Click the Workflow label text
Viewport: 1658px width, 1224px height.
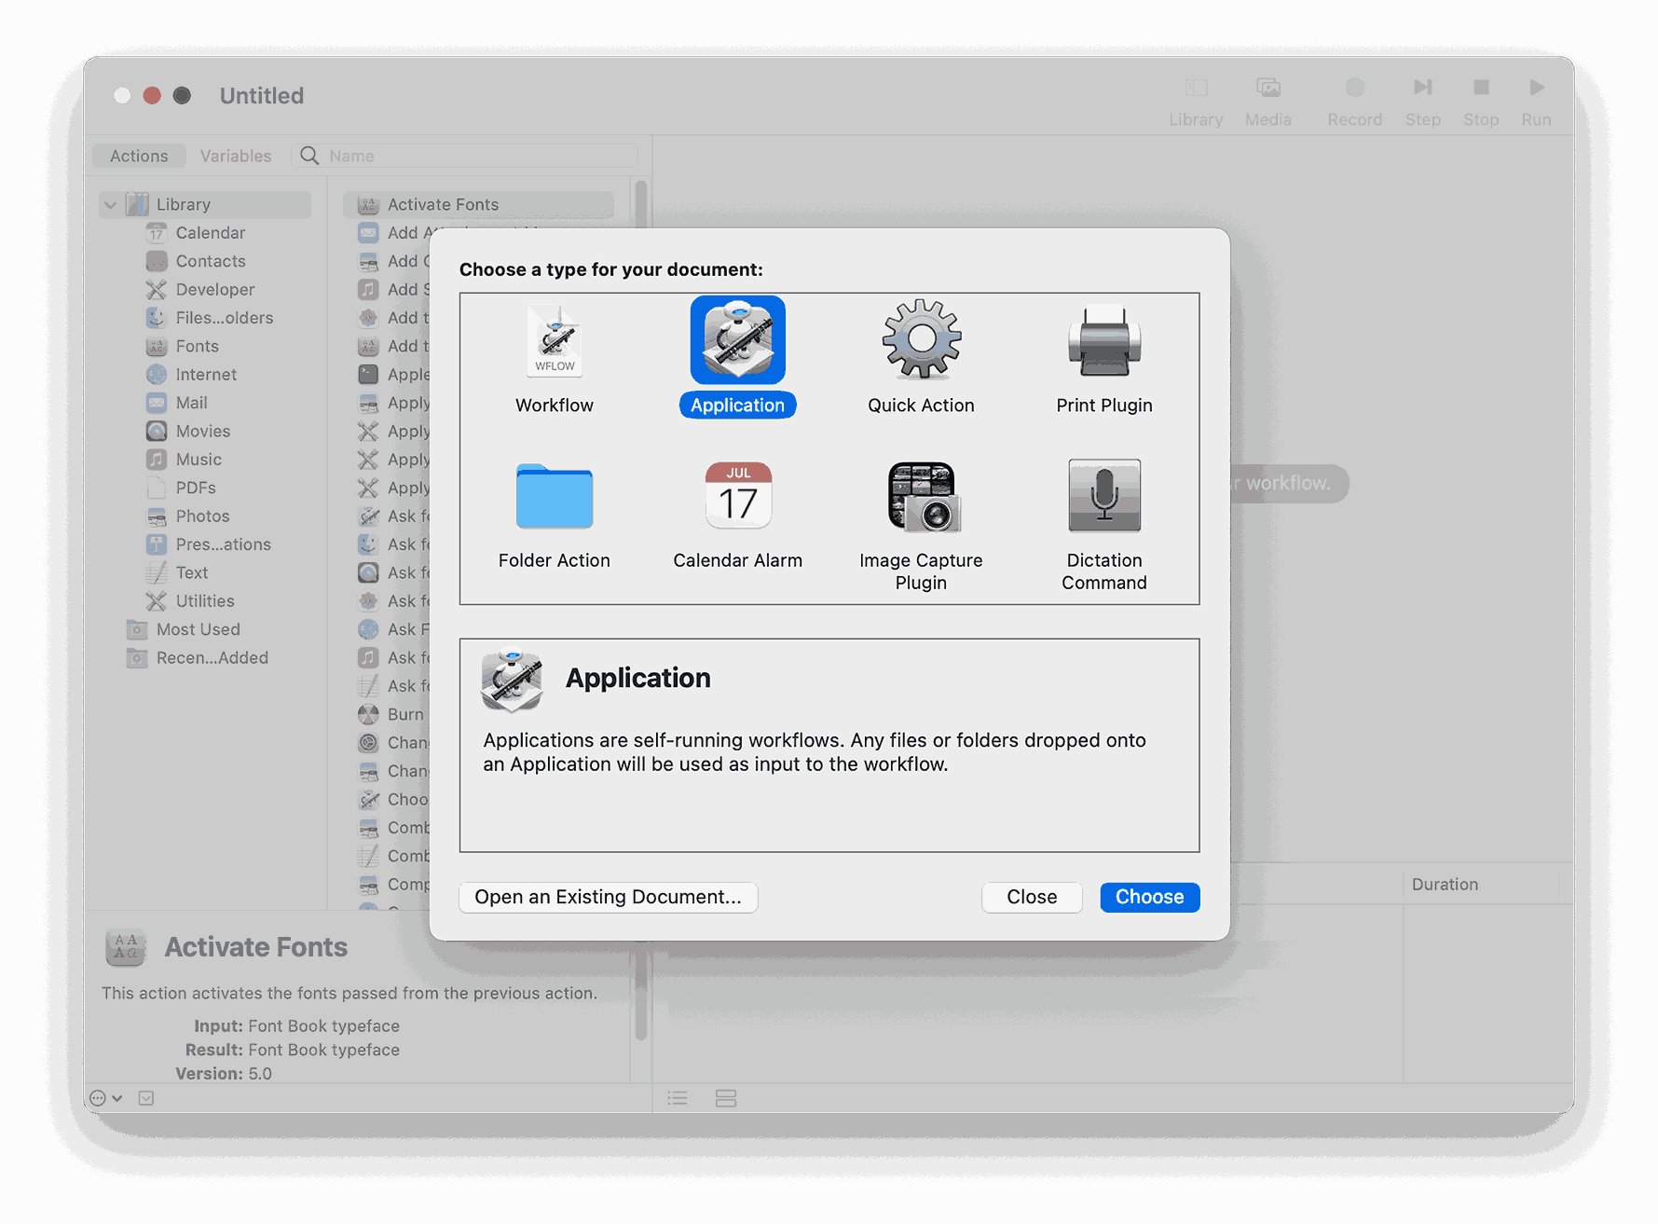(x=555, y=406)
